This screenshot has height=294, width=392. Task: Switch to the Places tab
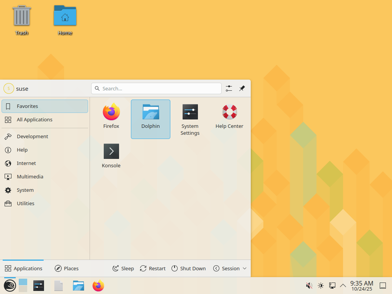point(66,268)
